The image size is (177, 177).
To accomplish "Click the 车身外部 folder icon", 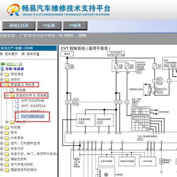I will click(x=7, y=154).
